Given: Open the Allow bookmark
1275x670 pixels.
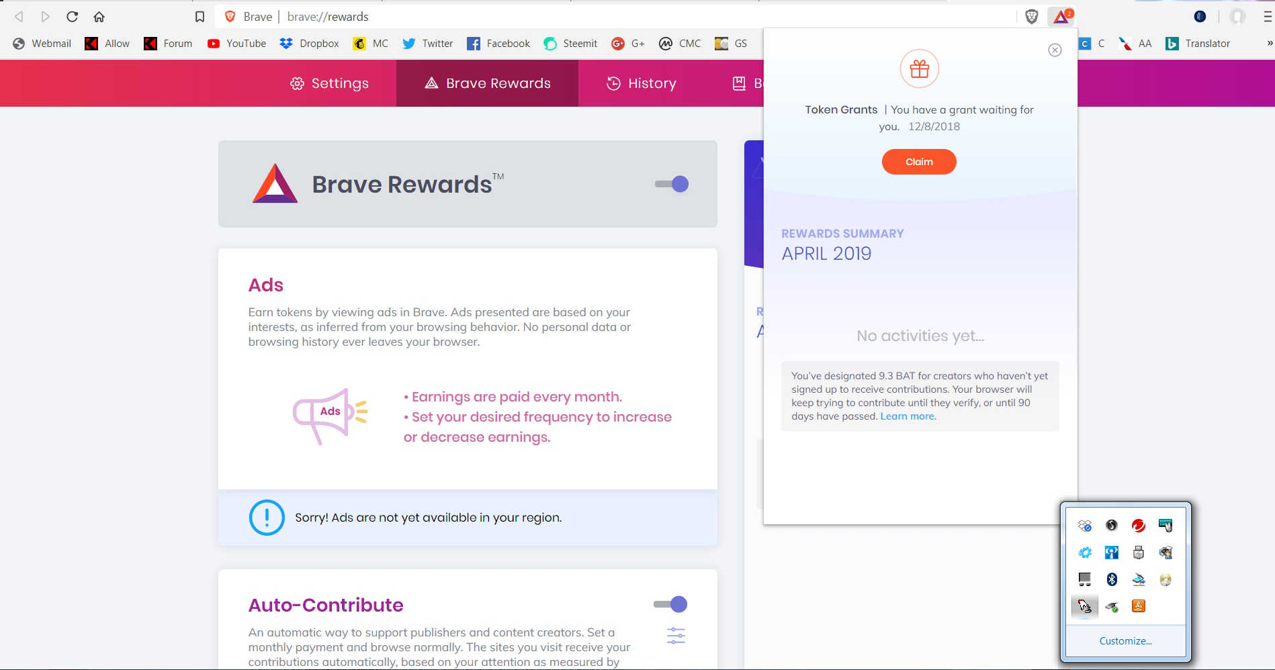Looking at the screenshot, I should tap(107, 44).
